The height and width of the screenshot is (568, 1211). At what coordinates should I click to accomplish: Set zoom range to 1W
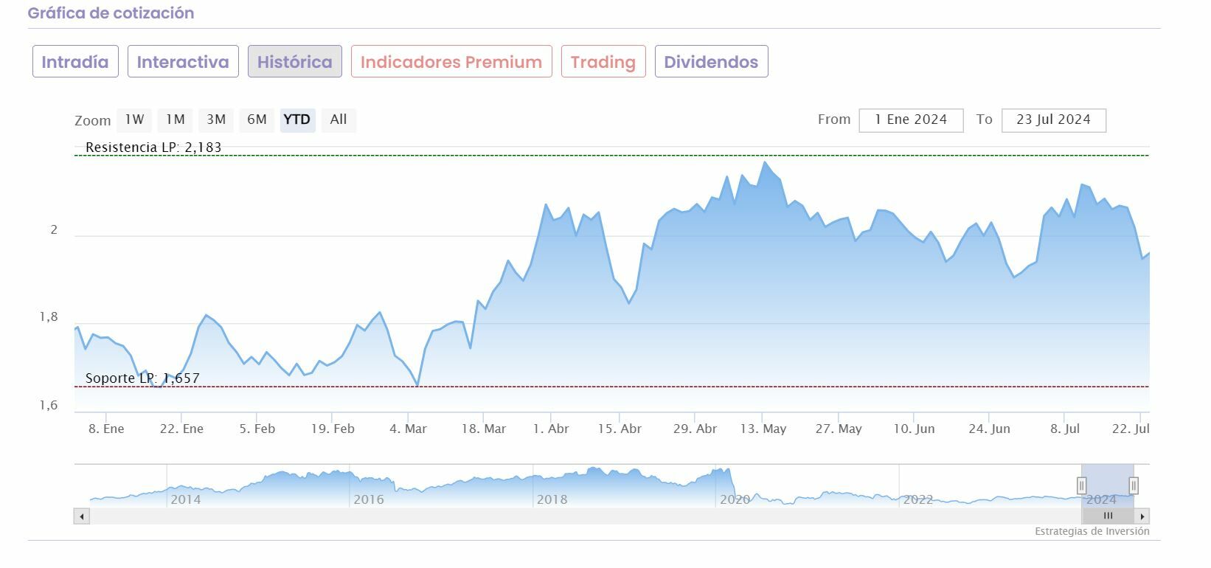(x=134, y=120)
